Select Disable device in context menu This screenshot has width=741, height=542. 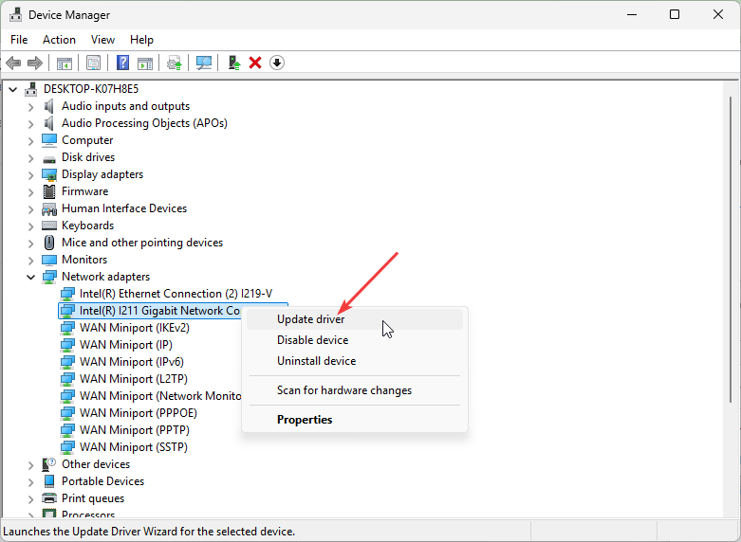pos(312,340)
